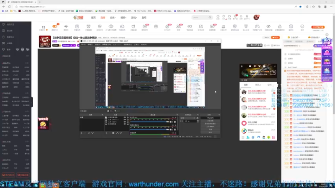The width and height of the screenshot is (335, 188).
Task: Open the 首页 tab in Douyu navigation
Action: [93, 18]
